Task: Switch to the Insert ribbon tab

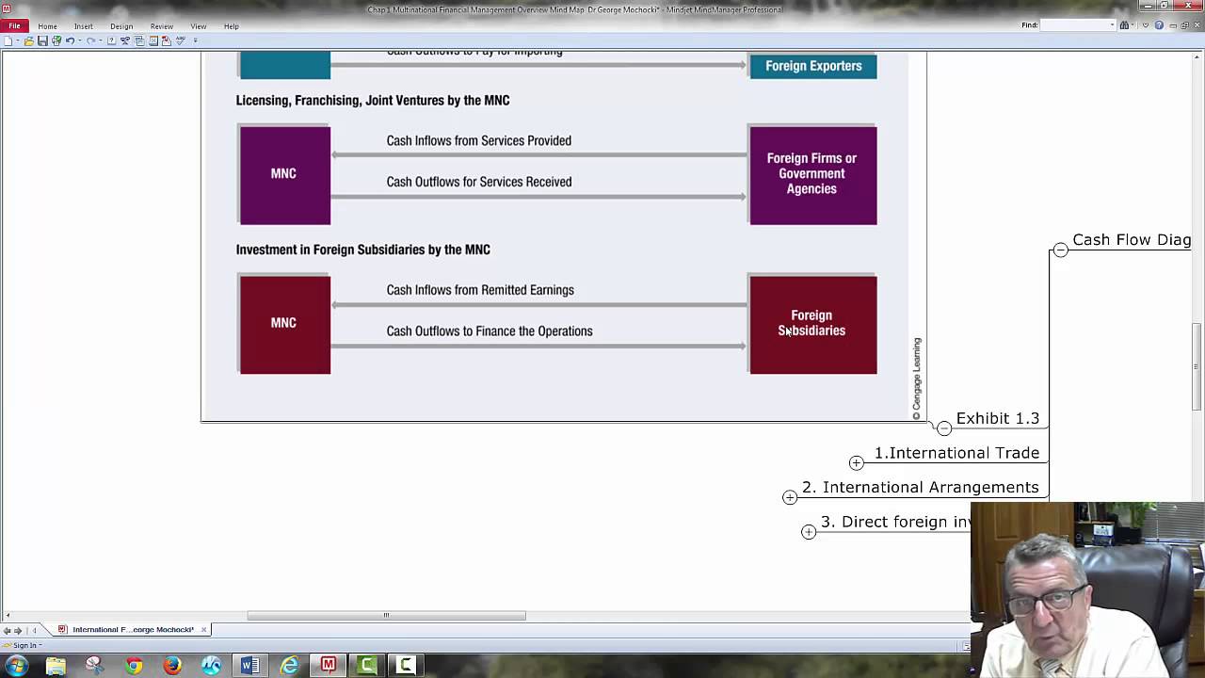Action: [x=83, y=26]
